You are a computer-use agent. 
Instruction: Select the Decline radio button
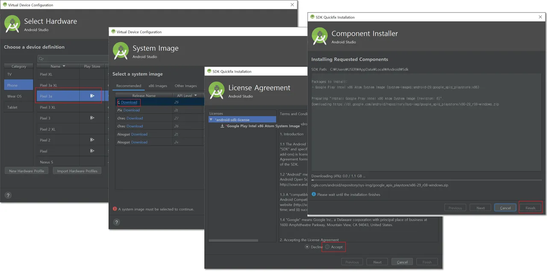pos(307,247)
